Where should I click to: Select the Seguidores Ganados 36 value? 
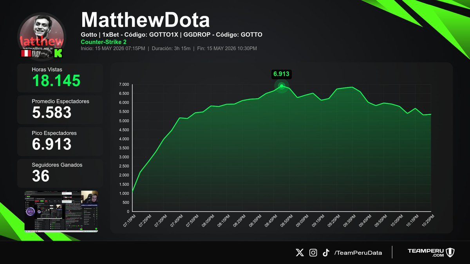click(41, 176)
